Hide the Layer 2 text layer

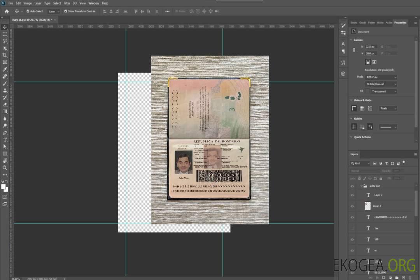coord(352,195)
